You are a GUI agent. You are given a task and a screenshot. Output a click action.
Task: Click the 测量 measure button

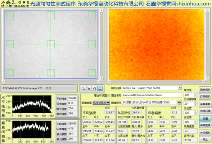click(205, 118)
